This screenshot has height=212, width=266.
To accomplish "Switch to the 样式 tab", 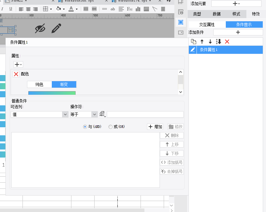I will click(x=236, y=14).
